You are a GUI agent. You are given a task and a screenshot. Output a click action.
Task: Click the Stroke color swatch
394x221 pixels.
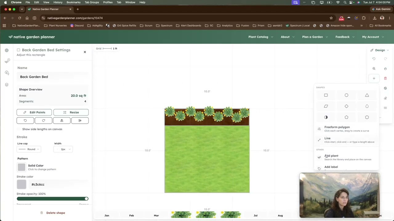point(22,184)
